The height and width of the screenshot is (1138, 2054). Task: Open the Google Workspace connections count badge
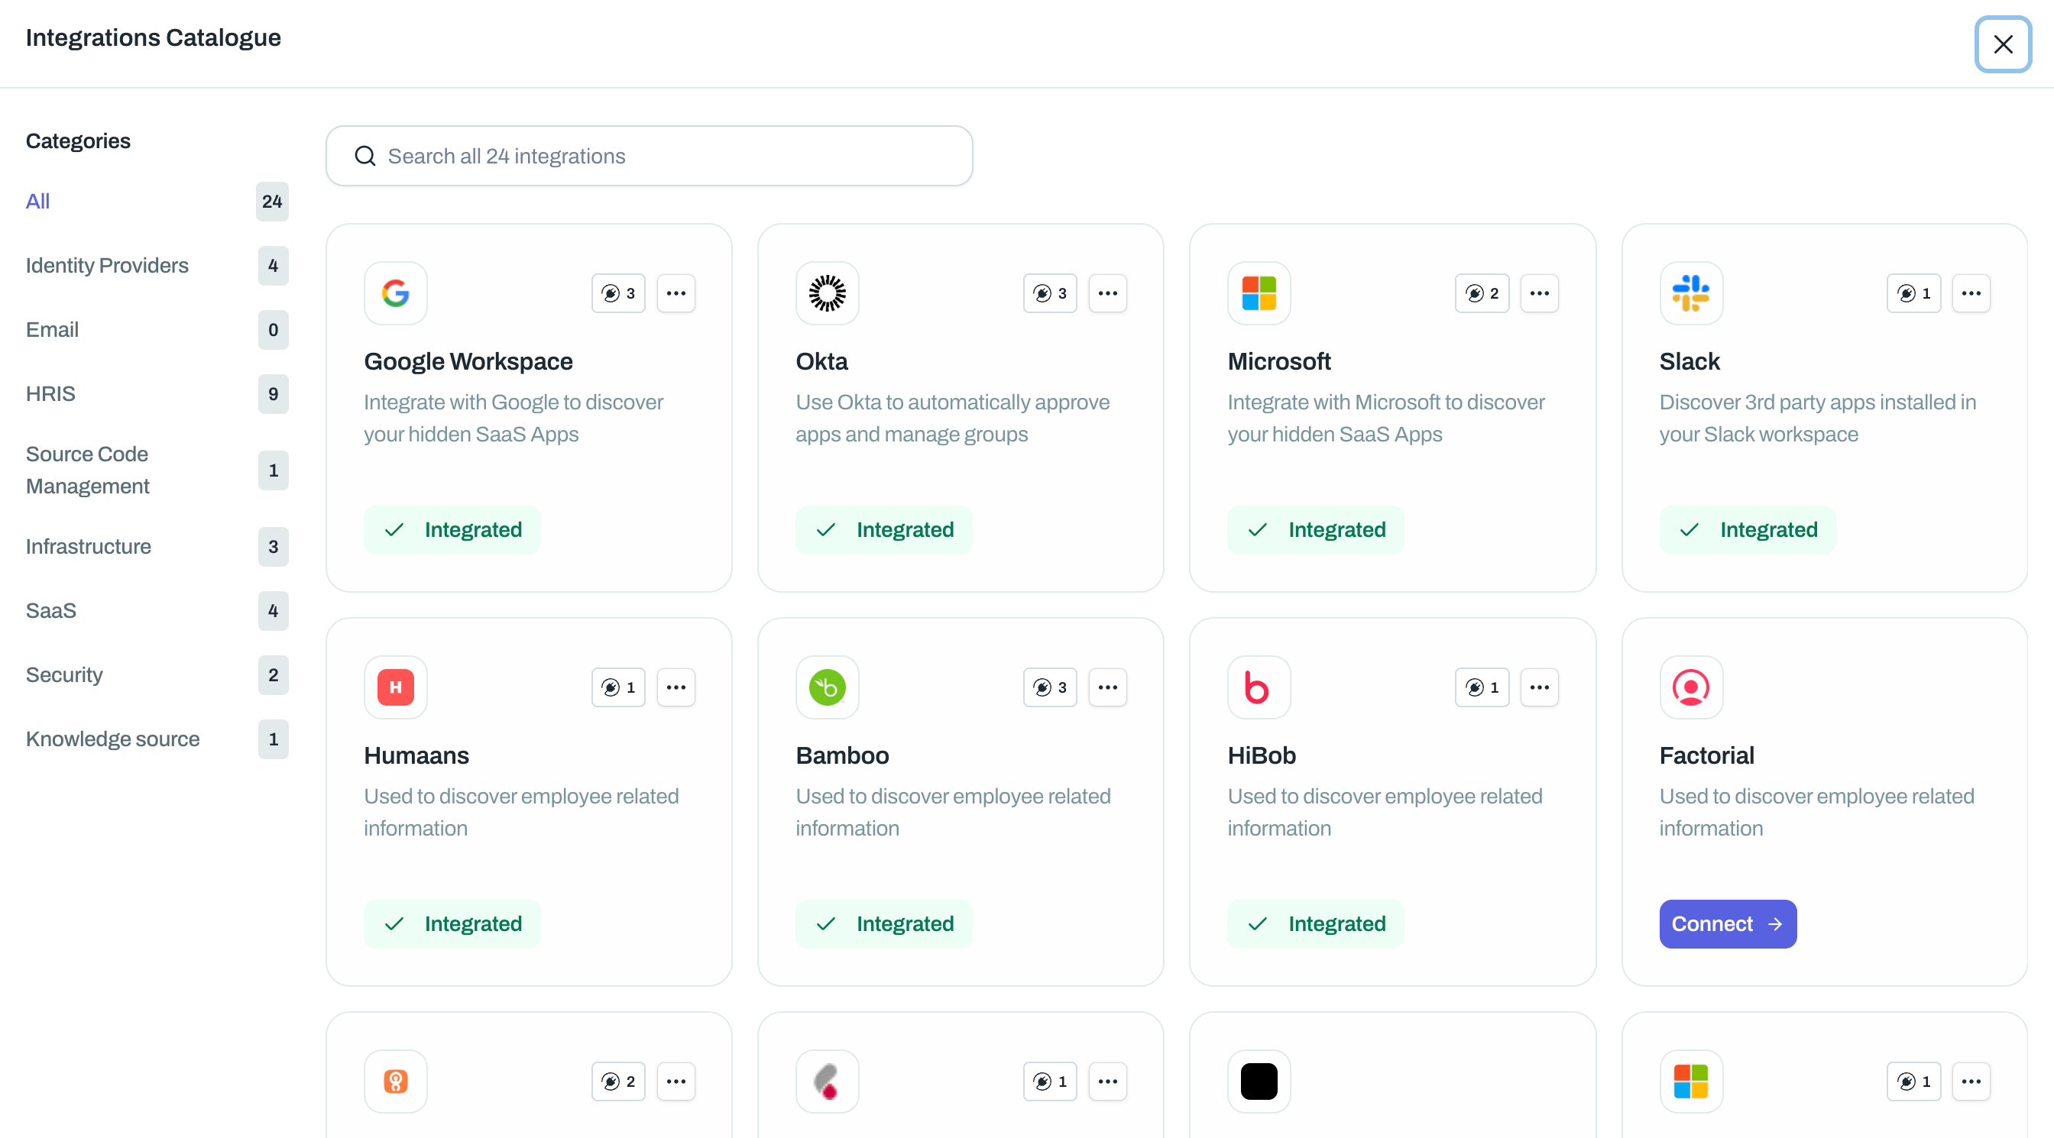[618, 293]
